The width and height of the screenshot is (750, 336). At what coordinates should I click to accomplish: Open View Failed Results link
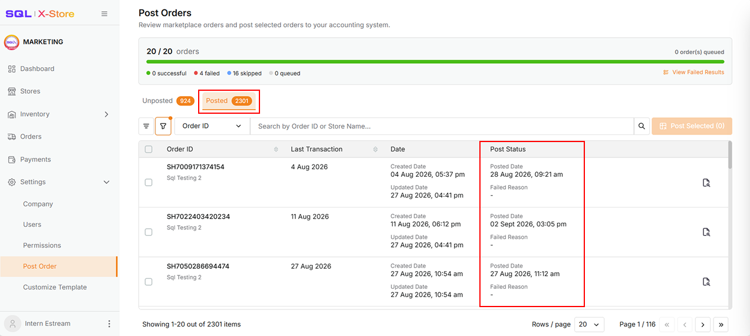693,73
